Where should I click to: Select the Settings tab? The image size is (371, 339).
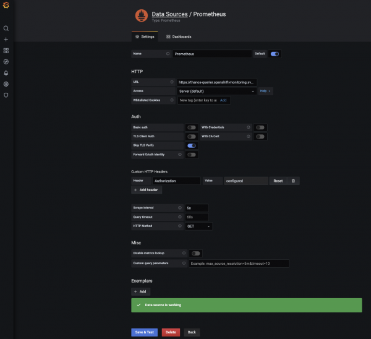[x=145, y=36]
